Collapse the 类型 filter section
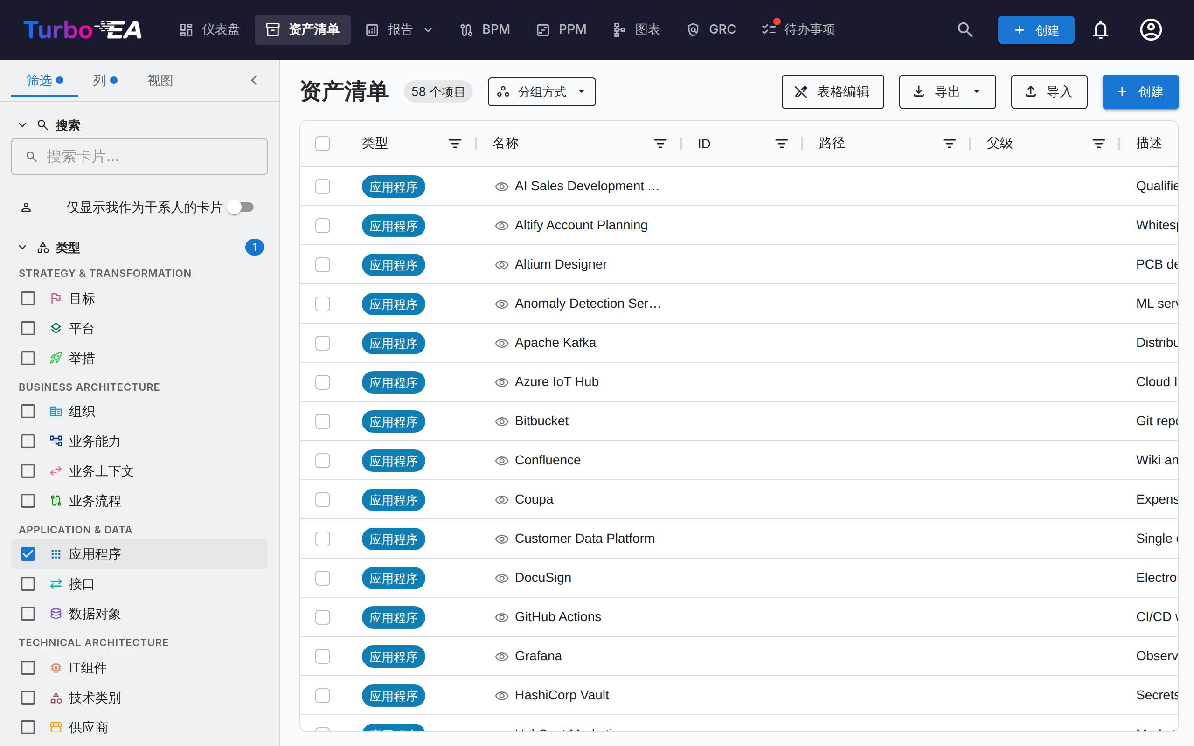 point(23,247)
